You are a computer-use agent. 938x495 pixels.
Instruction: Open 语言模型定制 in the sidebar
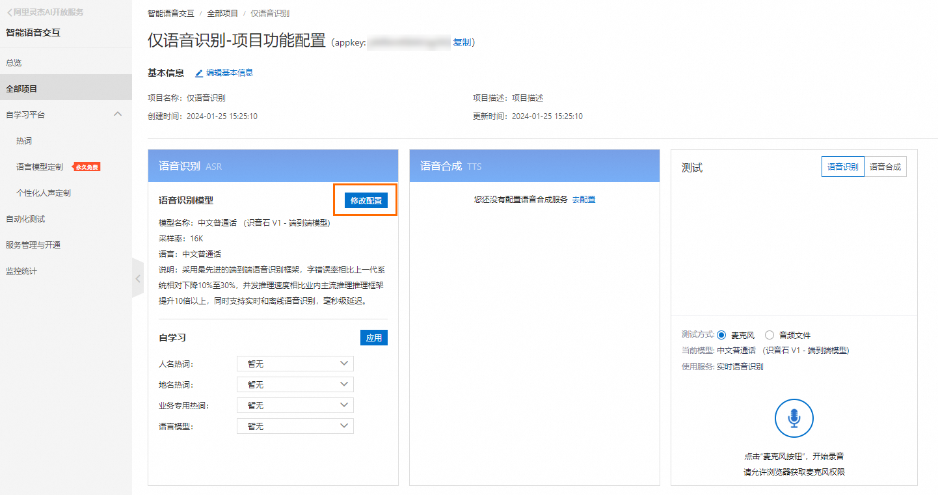click(40, 167)
